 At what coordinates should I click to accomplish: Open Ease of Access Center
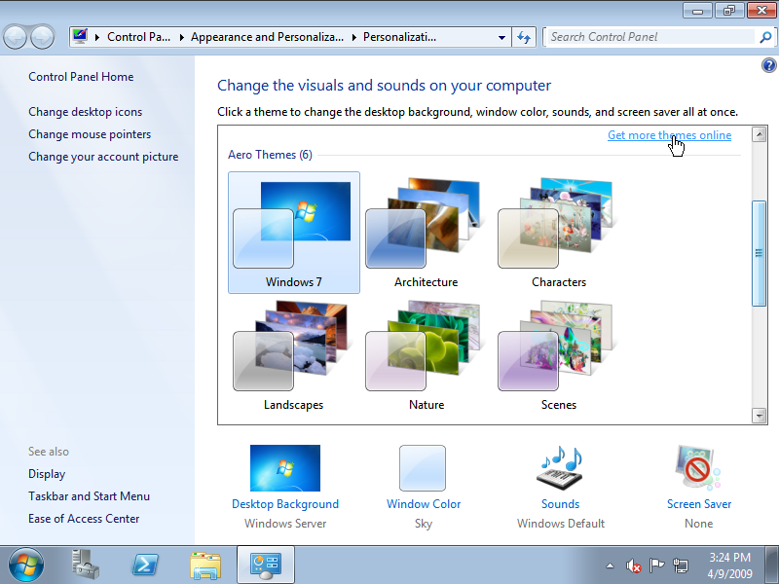click(84, 519)
